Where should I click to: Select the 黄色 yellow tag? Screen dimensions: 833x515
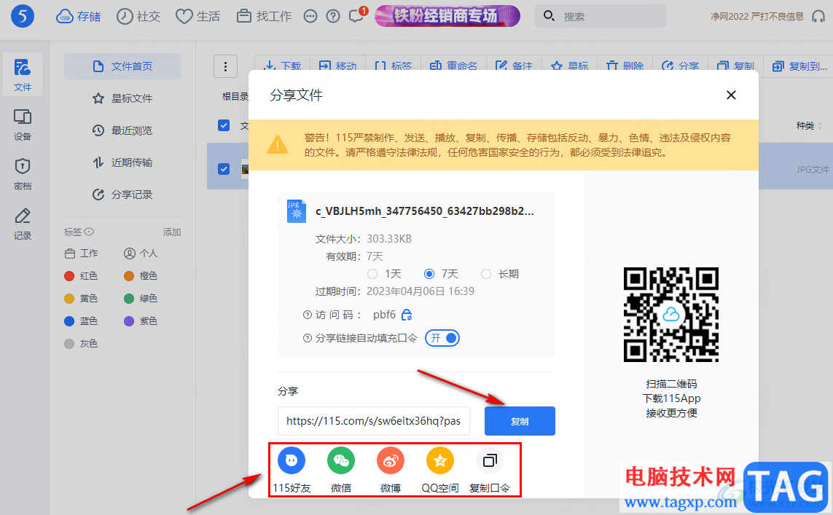pos(82,299)
